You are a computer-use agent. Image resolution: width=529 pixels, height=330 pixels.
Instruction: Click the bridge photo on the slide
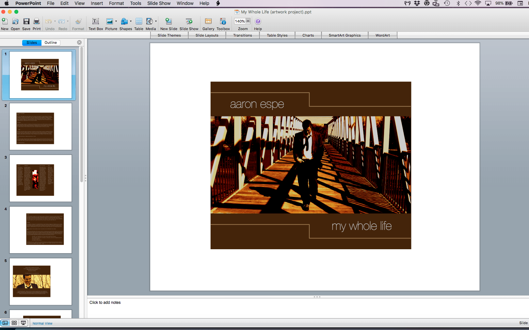311,165
